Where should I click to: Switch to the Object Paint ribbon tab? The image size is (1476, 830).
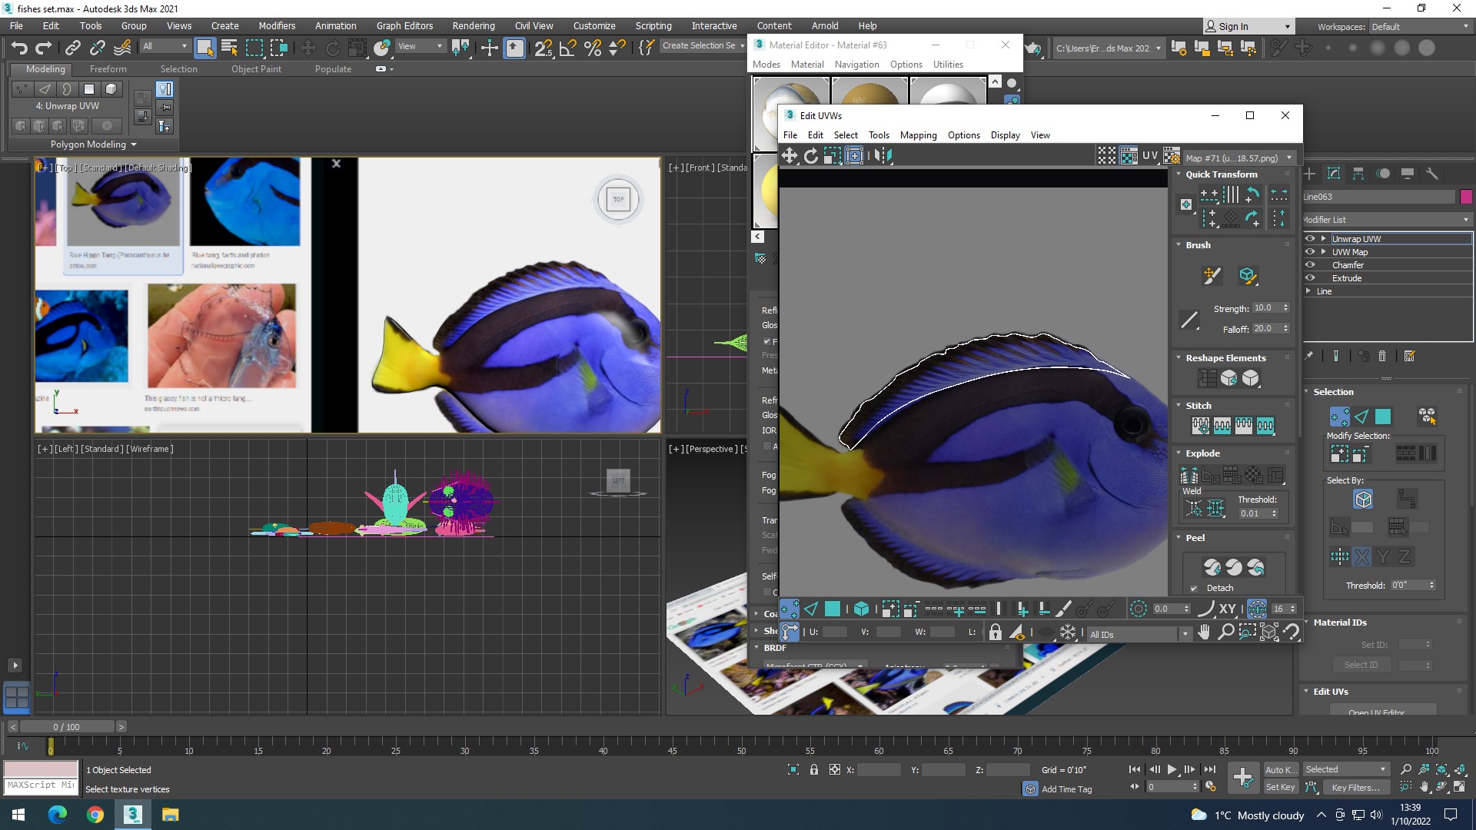click(x=256, y=69)
